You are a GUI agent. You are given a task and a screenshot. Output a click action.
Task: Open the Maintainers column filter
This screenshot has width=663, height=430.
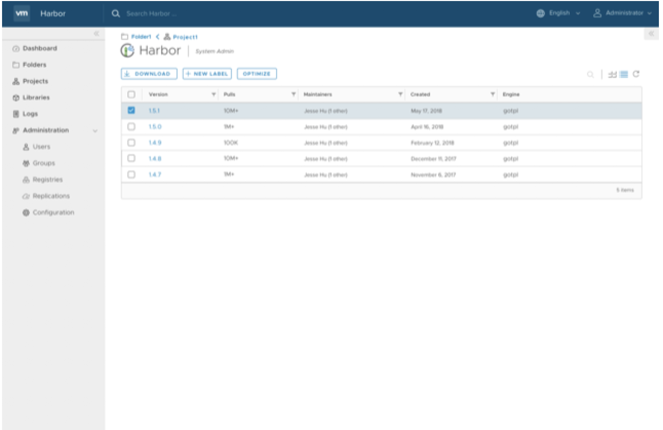point(400,94)
